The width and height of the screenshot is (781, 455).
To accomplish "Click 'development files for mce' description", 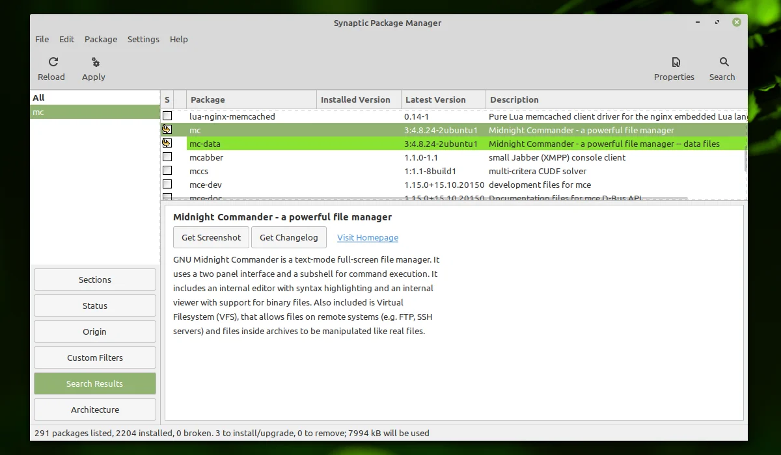I will point(540,185).
